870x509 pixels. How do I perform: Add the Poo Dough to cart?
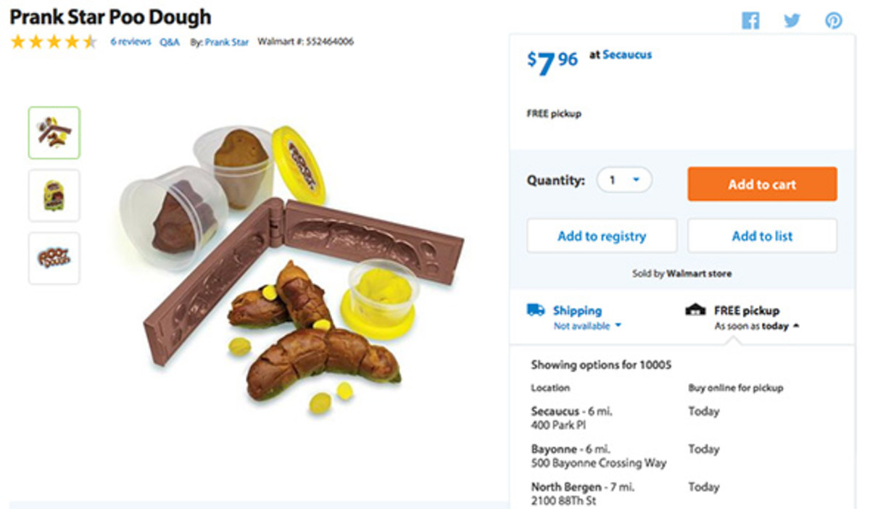click(761, 184)
